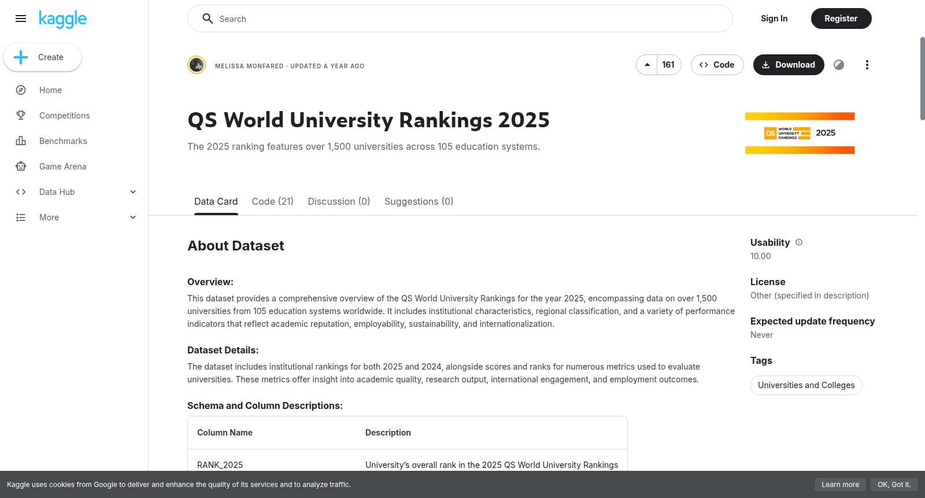Go to Competitions in the sidebar
The height and width of the screenshot is (498, 925).
[x=64, y=116]
